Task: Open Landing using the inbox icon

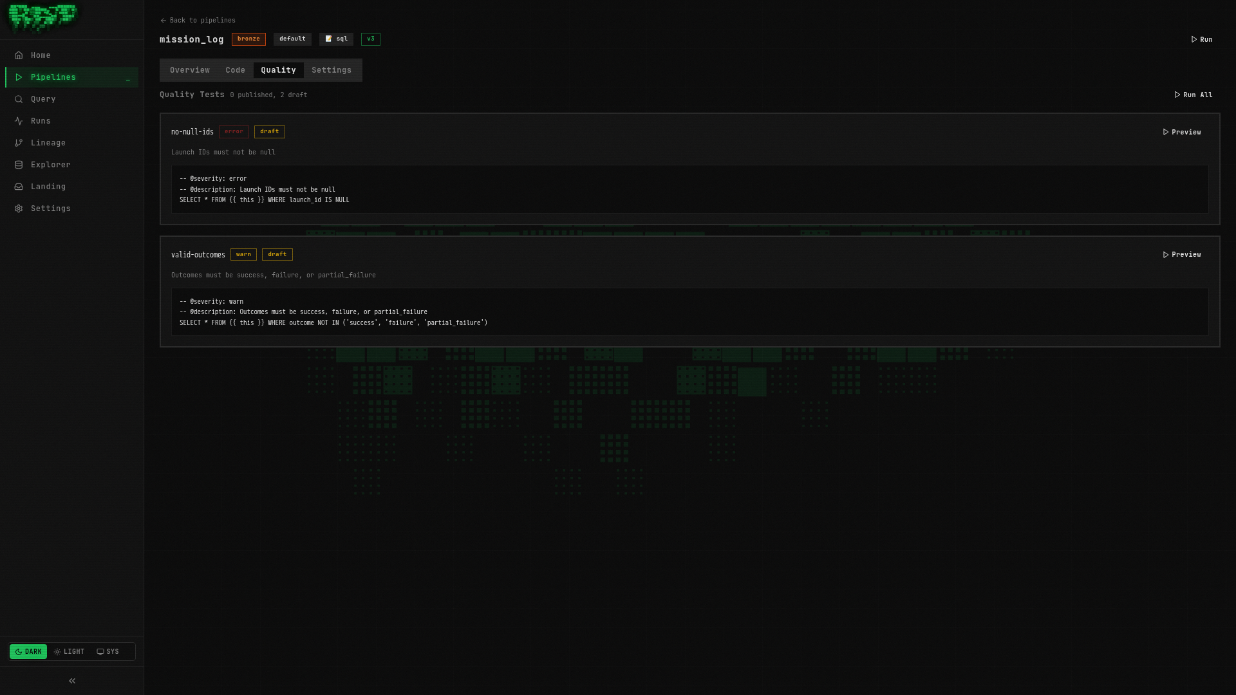Action: click(x=19, y=187)
